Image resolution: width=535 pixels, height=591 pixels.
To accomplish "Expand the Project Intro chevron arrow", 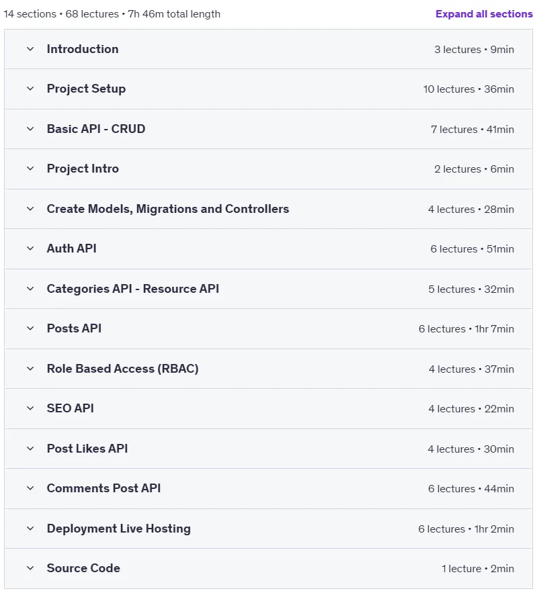I will click(30, 169).
